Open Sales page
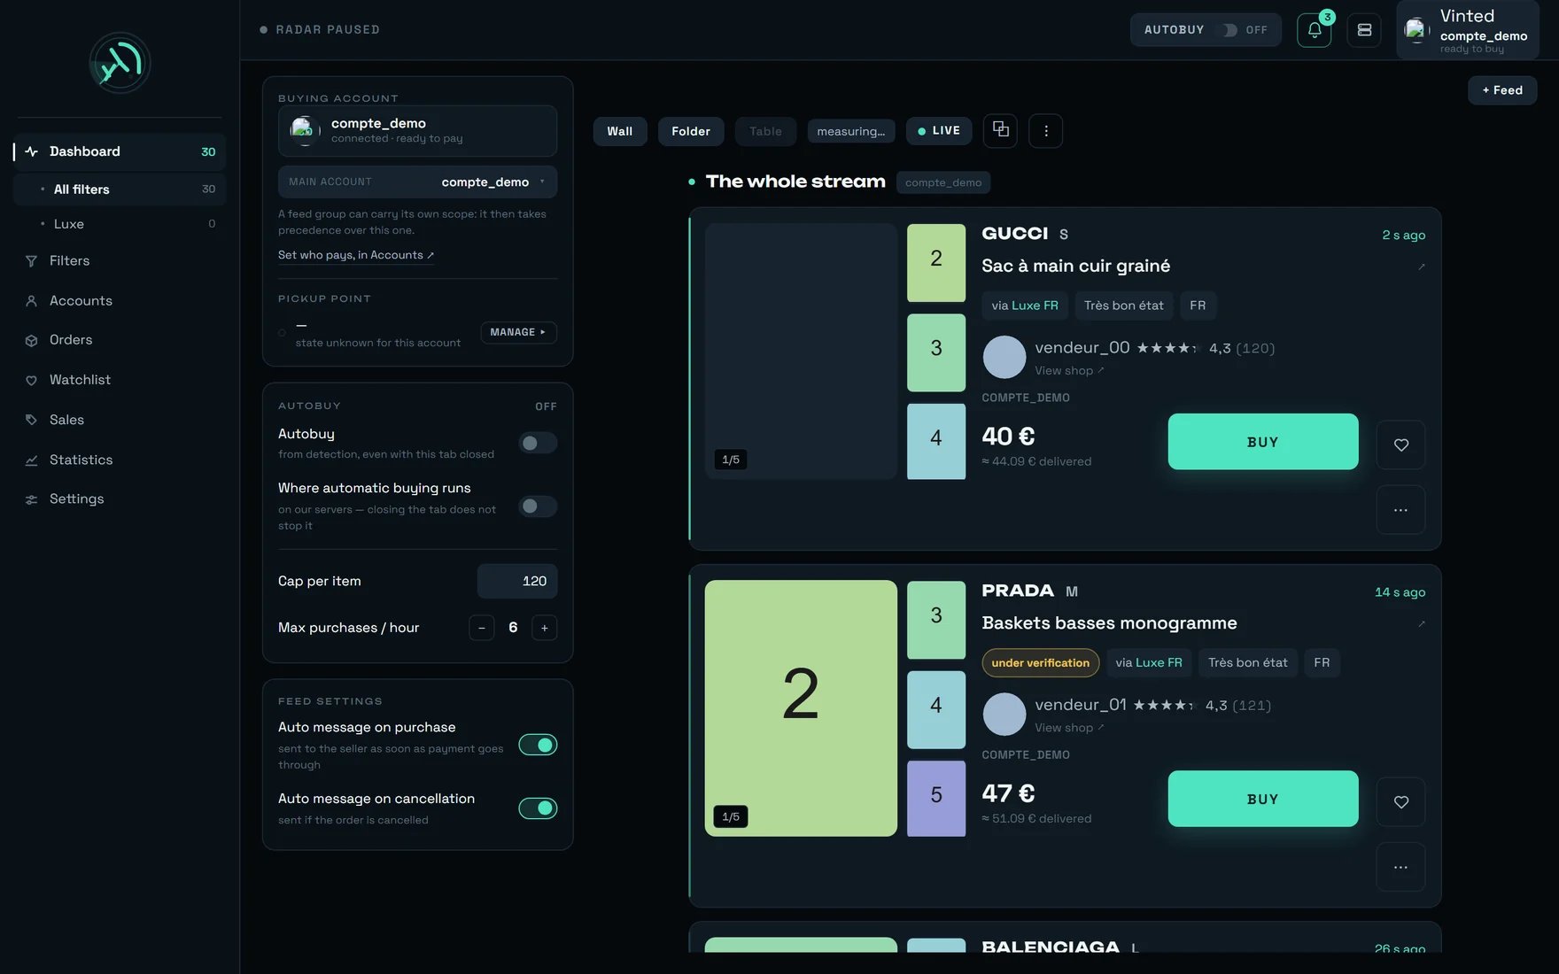Viewport: 1559px width, 974px height. 120,420
